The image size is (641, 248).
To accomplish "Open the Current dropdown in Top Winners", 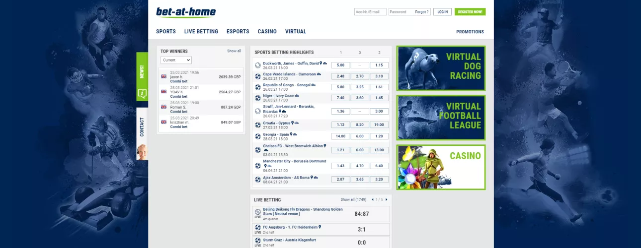I will (176, 60).
